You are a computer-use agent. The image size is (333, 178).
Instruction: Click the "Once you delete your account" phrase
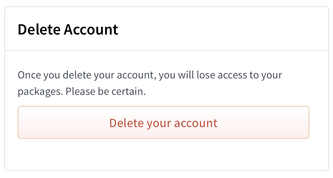click(87, 75)
